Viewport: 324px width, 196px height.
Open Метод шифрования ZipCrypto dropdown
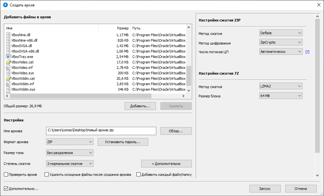[280, 42]
